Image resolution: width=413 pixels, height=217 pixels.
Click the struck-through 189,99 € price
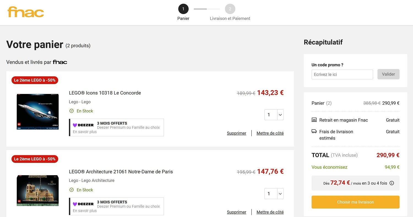(246, 93)
